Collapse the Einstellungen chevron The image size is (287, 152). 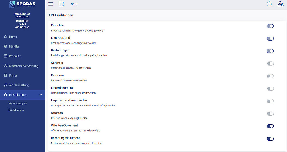coord(41,95)
